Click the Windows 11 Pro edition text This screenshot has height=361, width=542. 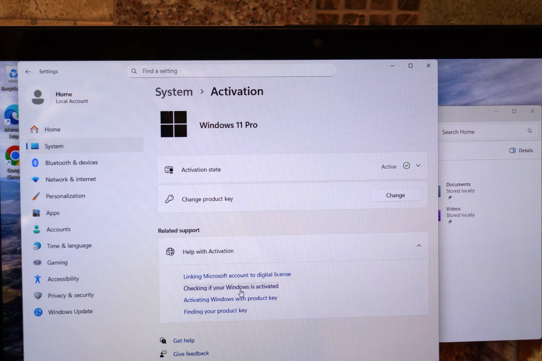click(228, 125)
